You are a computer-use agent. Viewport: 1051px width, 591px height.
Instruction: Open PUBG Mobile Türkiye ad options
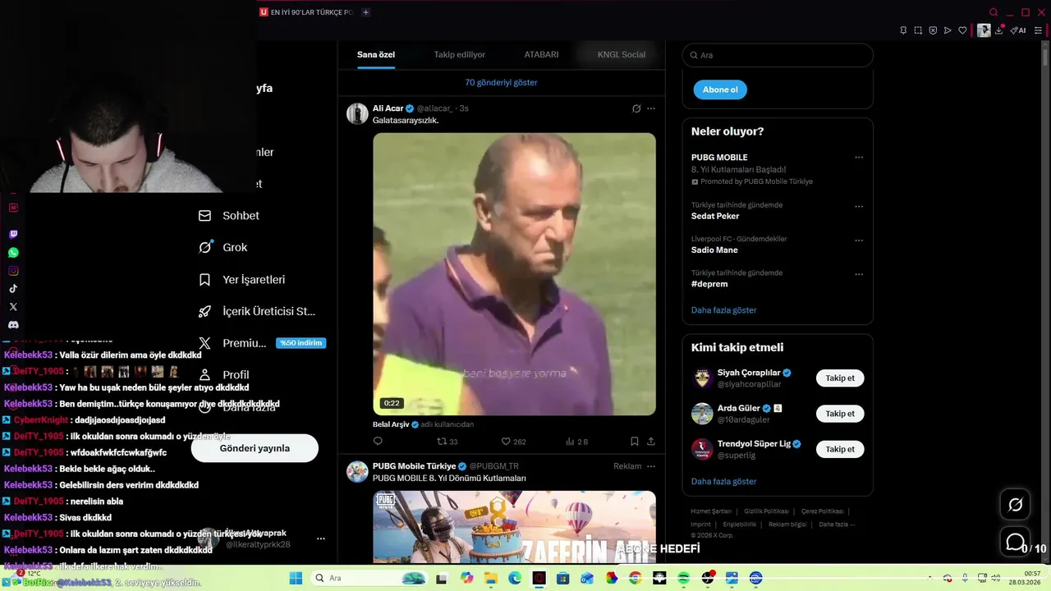[x=651, y=466]
